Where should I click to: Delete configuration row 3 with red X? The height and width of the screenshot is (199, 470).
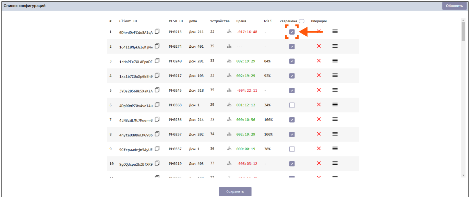coord(319,61)
